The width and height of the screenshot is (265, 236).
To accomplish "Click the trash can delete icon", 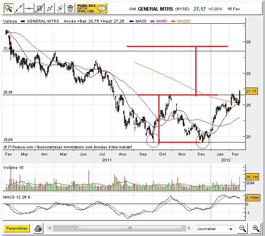I will pyautogui.click(x=70, y=8).
